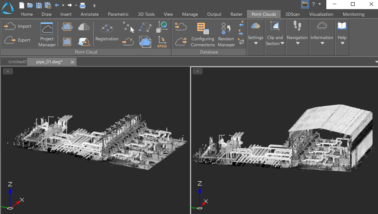
Task: Click the cloud bounding box icon
Action: coord(145,42)
